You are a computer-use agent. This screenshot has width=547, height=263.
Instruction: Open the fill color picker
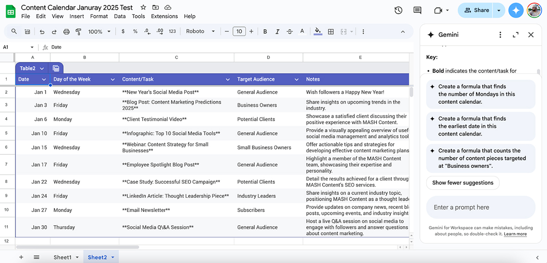[318, 32]
